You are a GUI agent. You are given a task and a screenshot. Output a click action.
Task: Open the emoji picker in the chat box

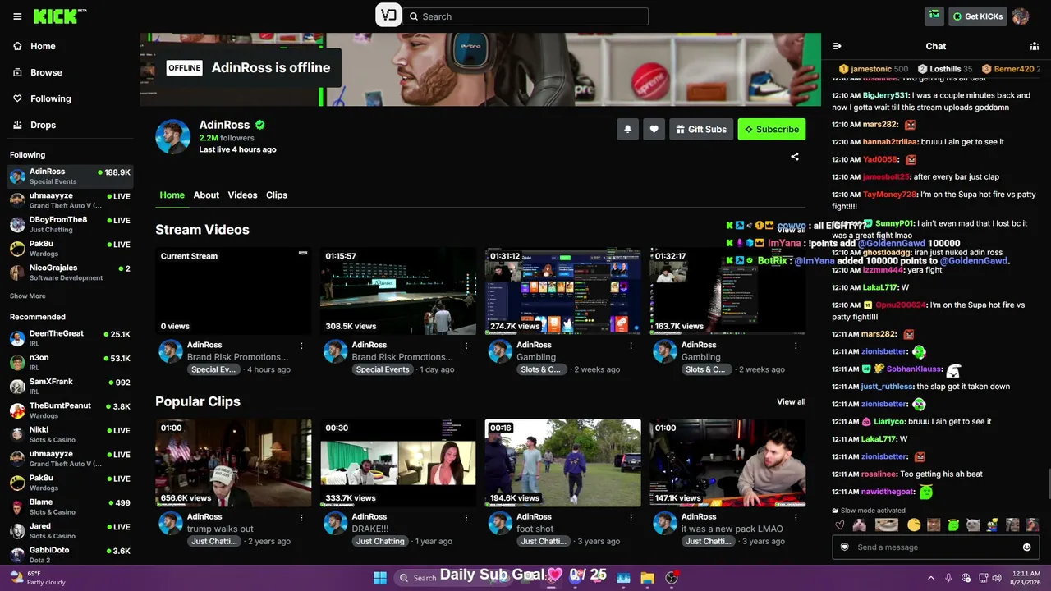coord(1026,547)
